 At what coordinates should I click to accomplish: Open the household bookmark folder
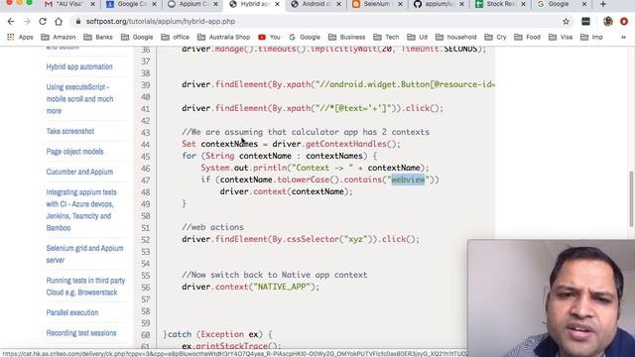pos(455,37)
